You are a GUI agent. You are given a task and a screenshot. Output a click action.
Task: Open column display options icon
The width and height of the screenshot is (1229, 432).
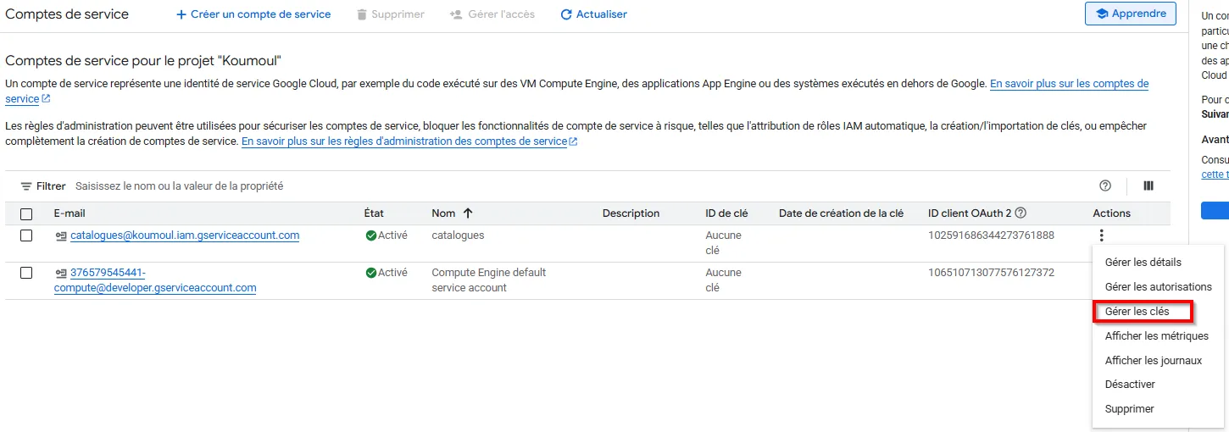click(x=1148, y=186)
